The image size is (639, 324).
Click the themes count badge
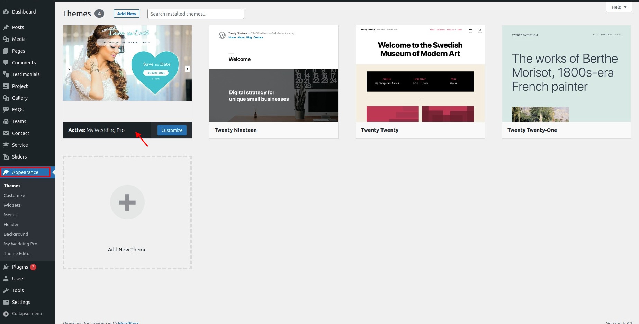(x=99, y=13)
